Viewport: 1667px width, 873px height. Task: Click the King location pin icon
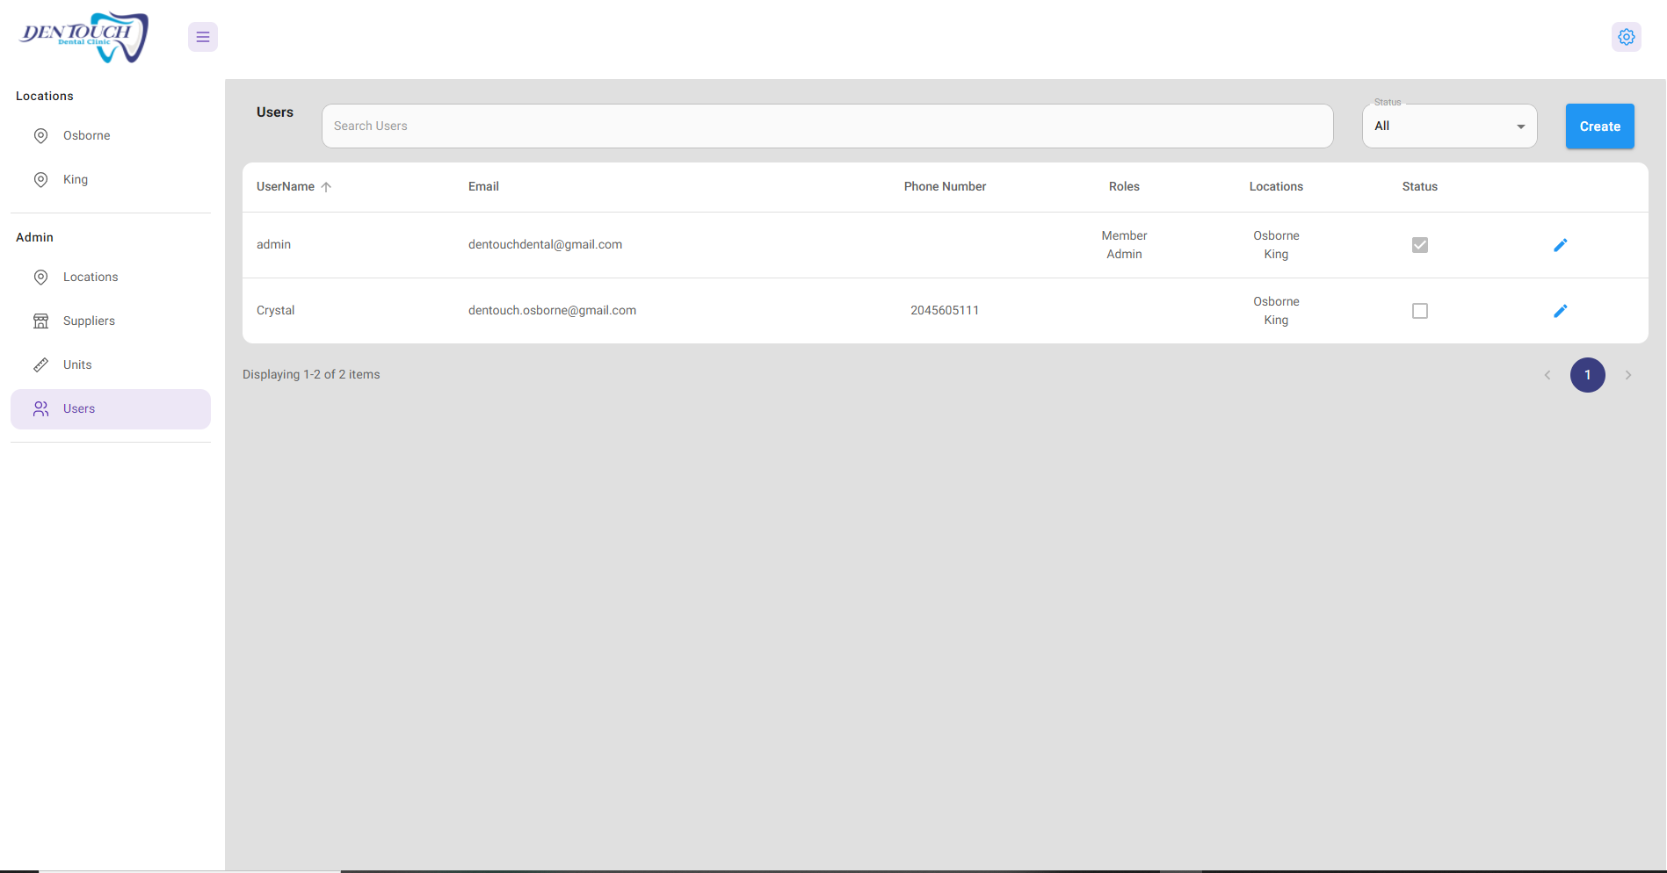pos(40,179)
